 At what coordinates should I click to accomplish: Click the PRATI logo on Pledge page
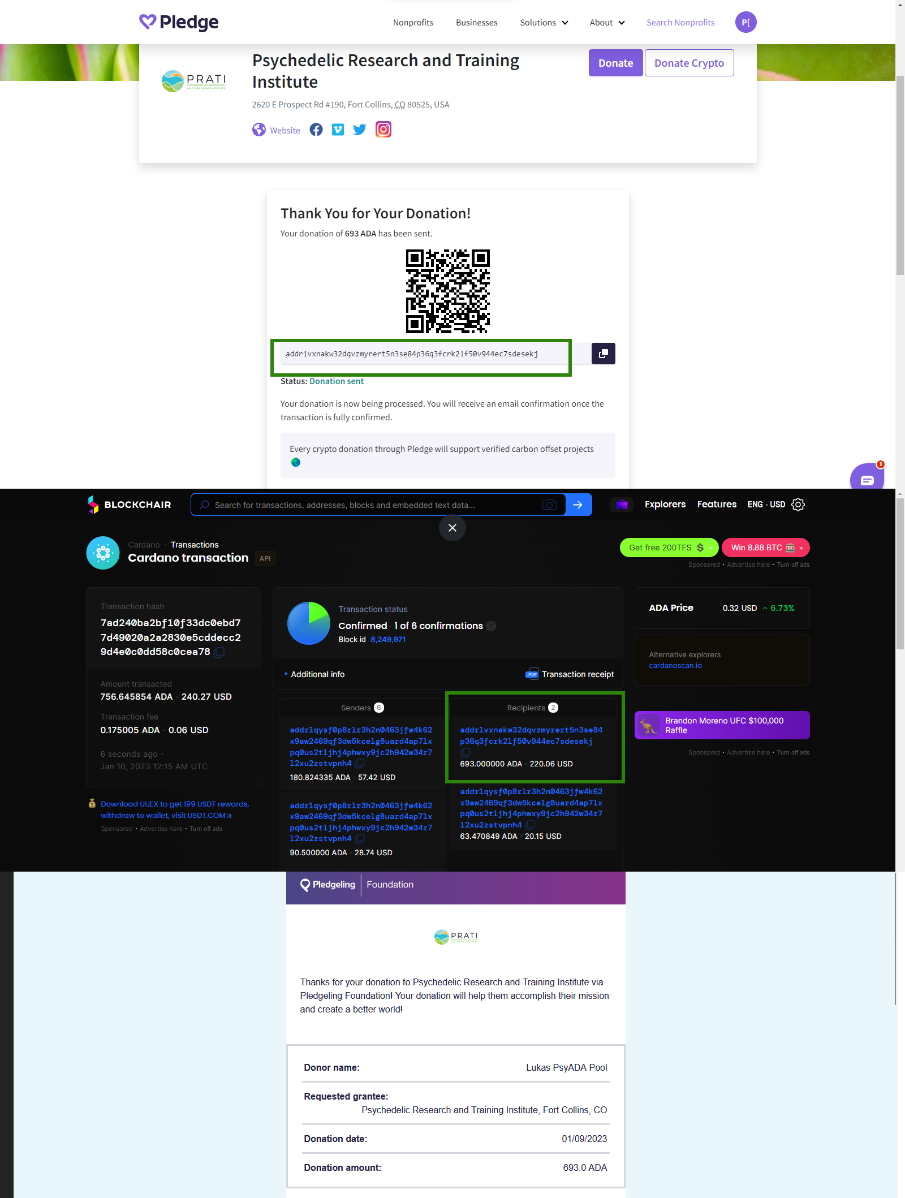193,81
